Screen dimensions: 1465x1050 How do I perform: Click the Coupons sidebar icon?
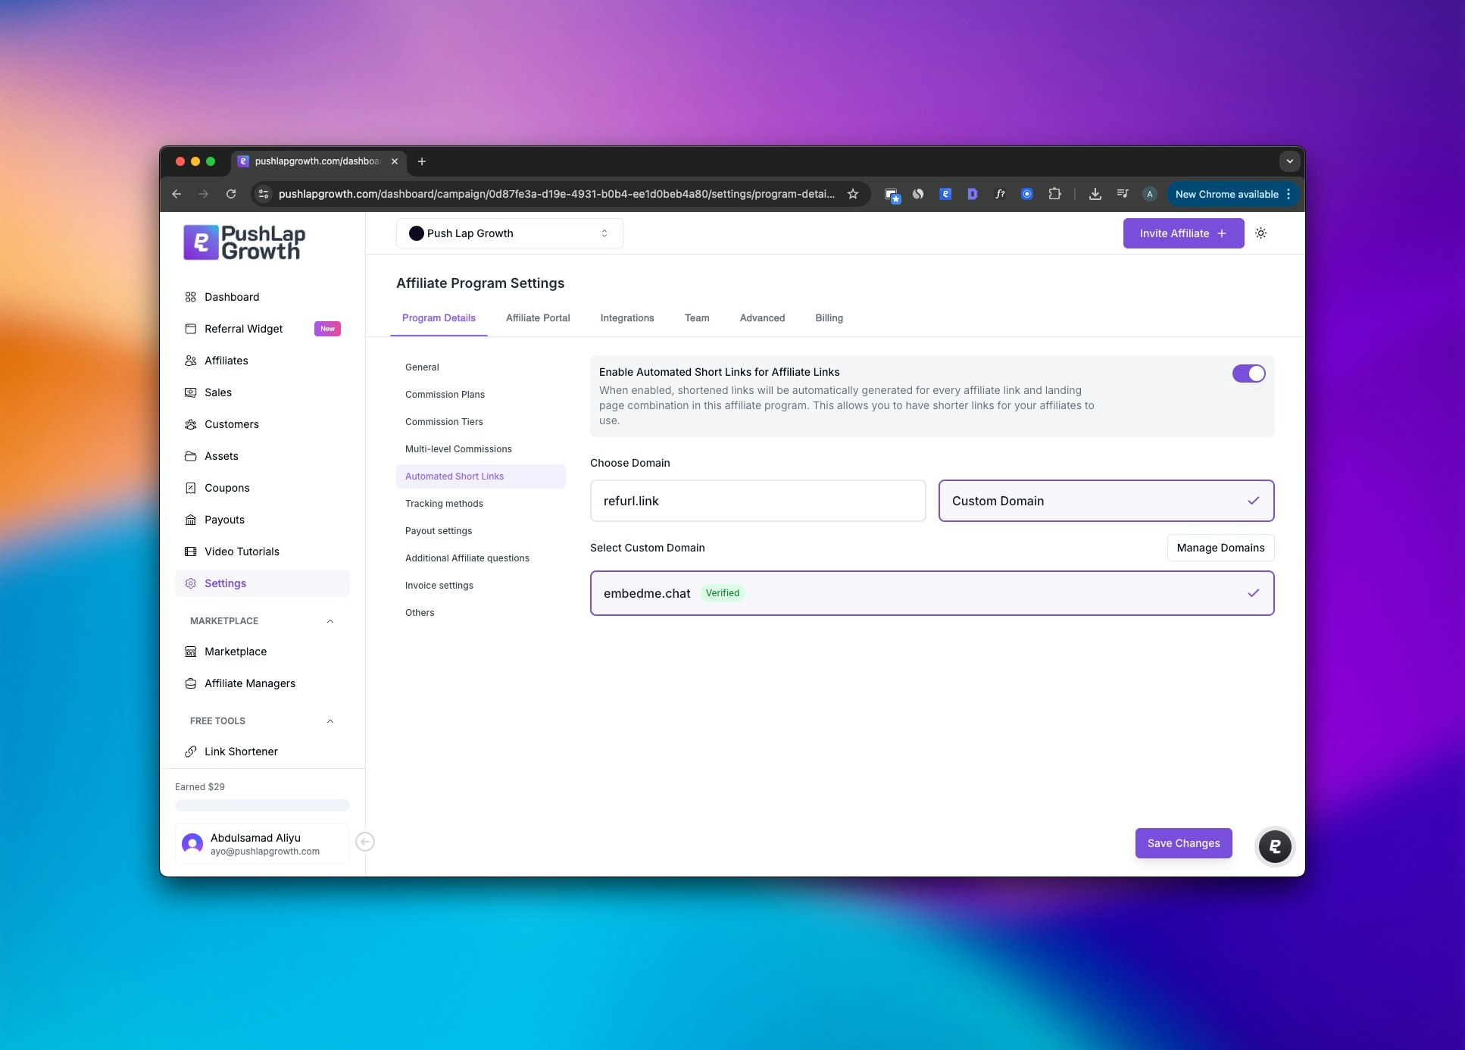(x=191, y=488)
